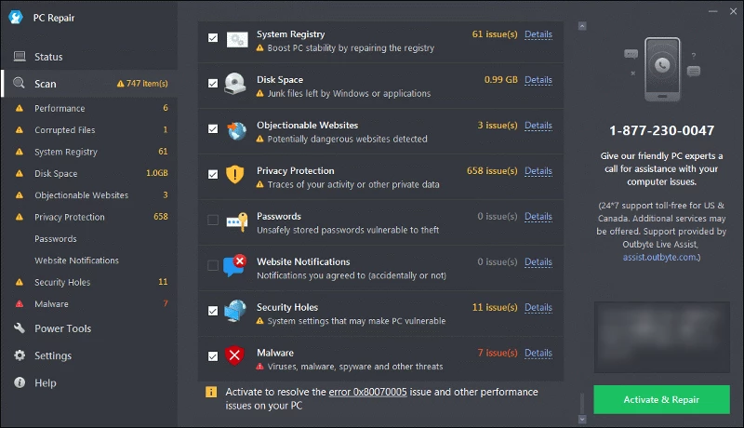Click the Objectionable Websites globe icon
Image resolution: width=744 pixels, height=428 pixels.
tap(236, 130)
